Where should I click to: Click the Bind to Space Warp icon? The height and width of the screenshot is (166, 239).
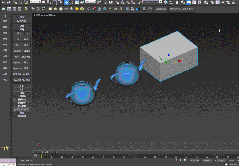(26, 2)
